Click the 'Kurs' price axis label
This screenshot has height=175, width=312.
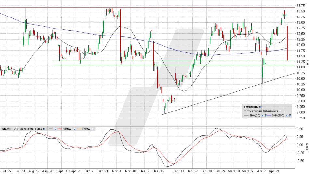[x=307, y=62]
